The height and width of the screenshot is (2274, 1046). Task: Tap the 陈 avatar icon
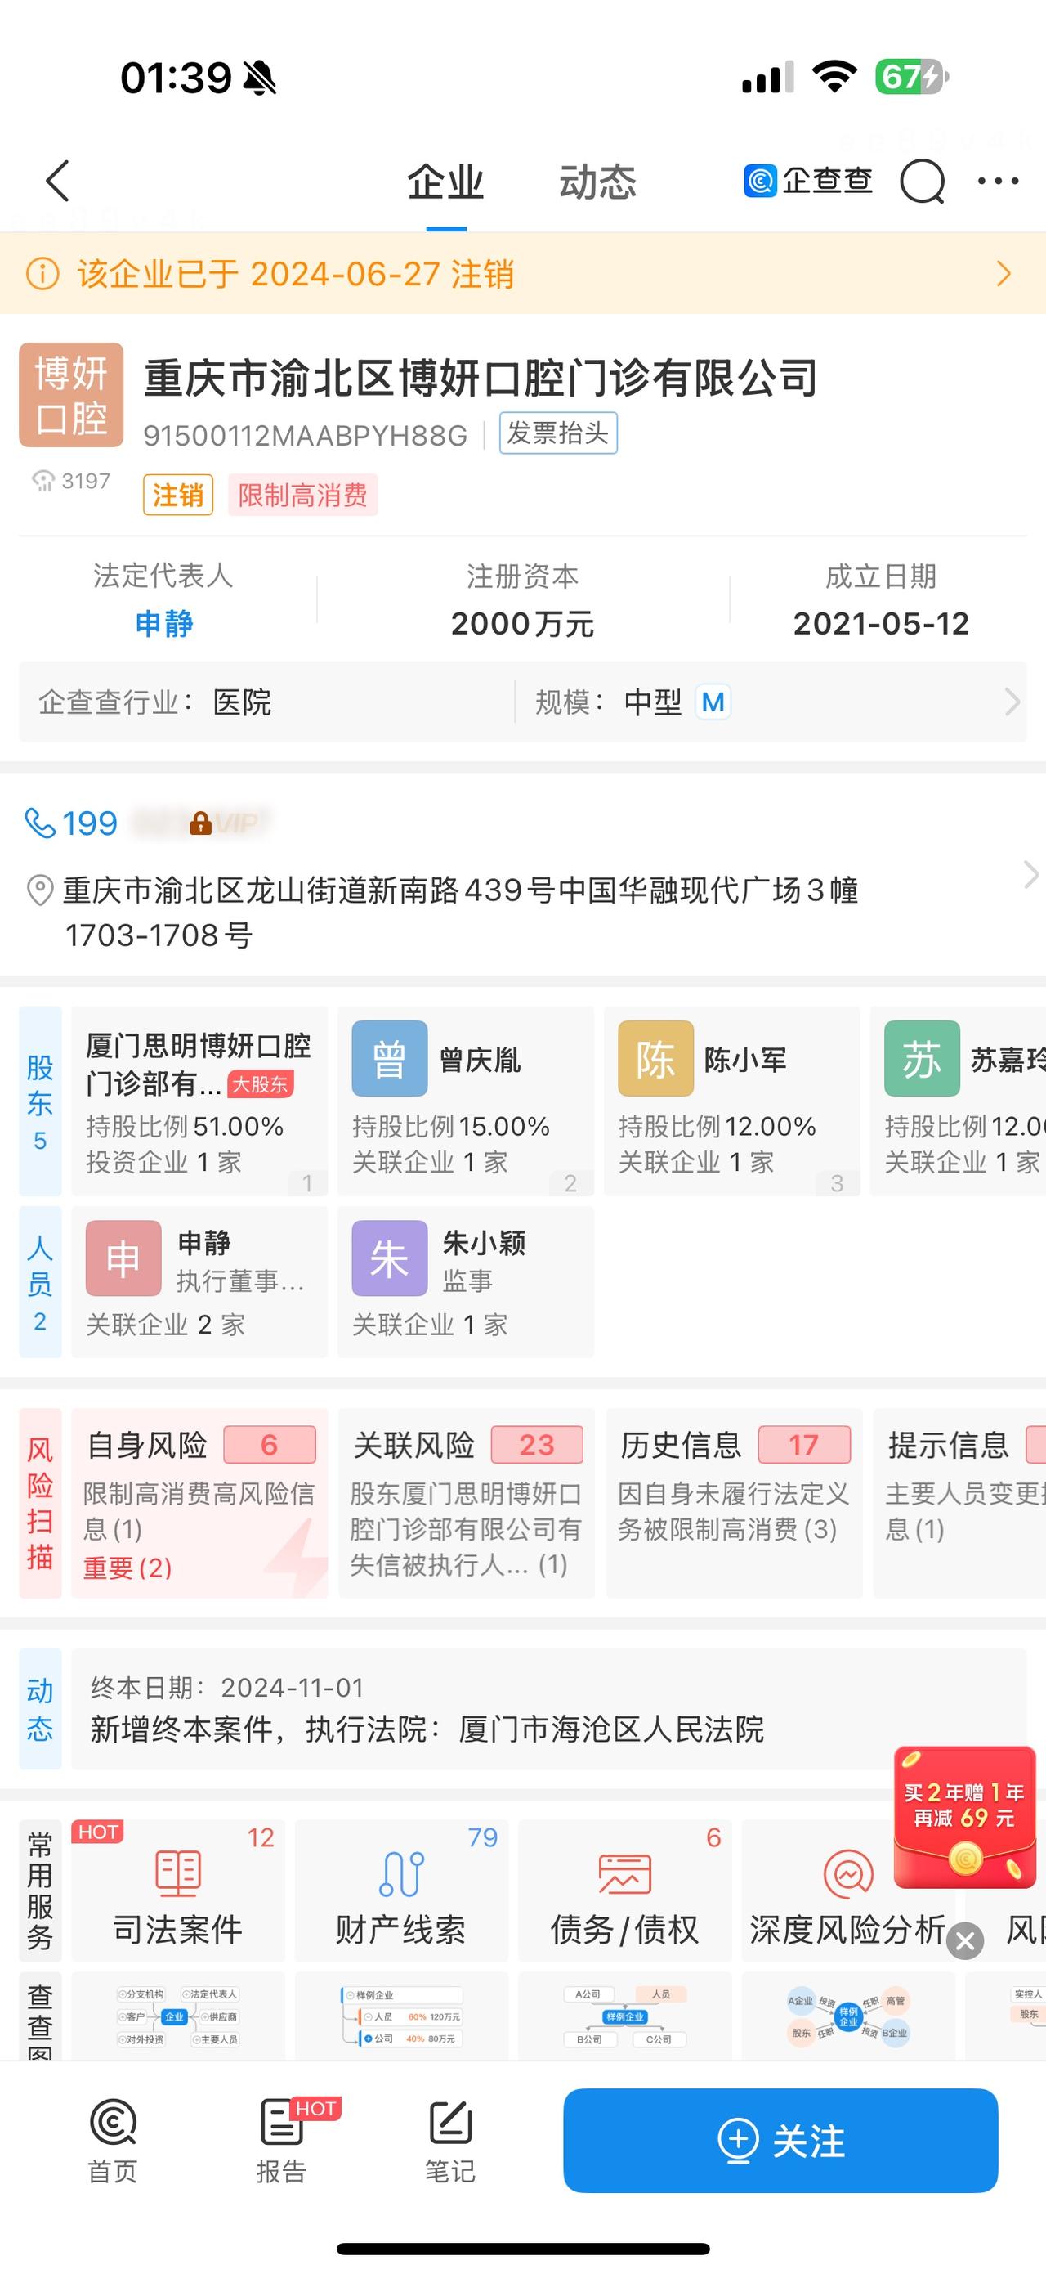[x=656, y=1058]
